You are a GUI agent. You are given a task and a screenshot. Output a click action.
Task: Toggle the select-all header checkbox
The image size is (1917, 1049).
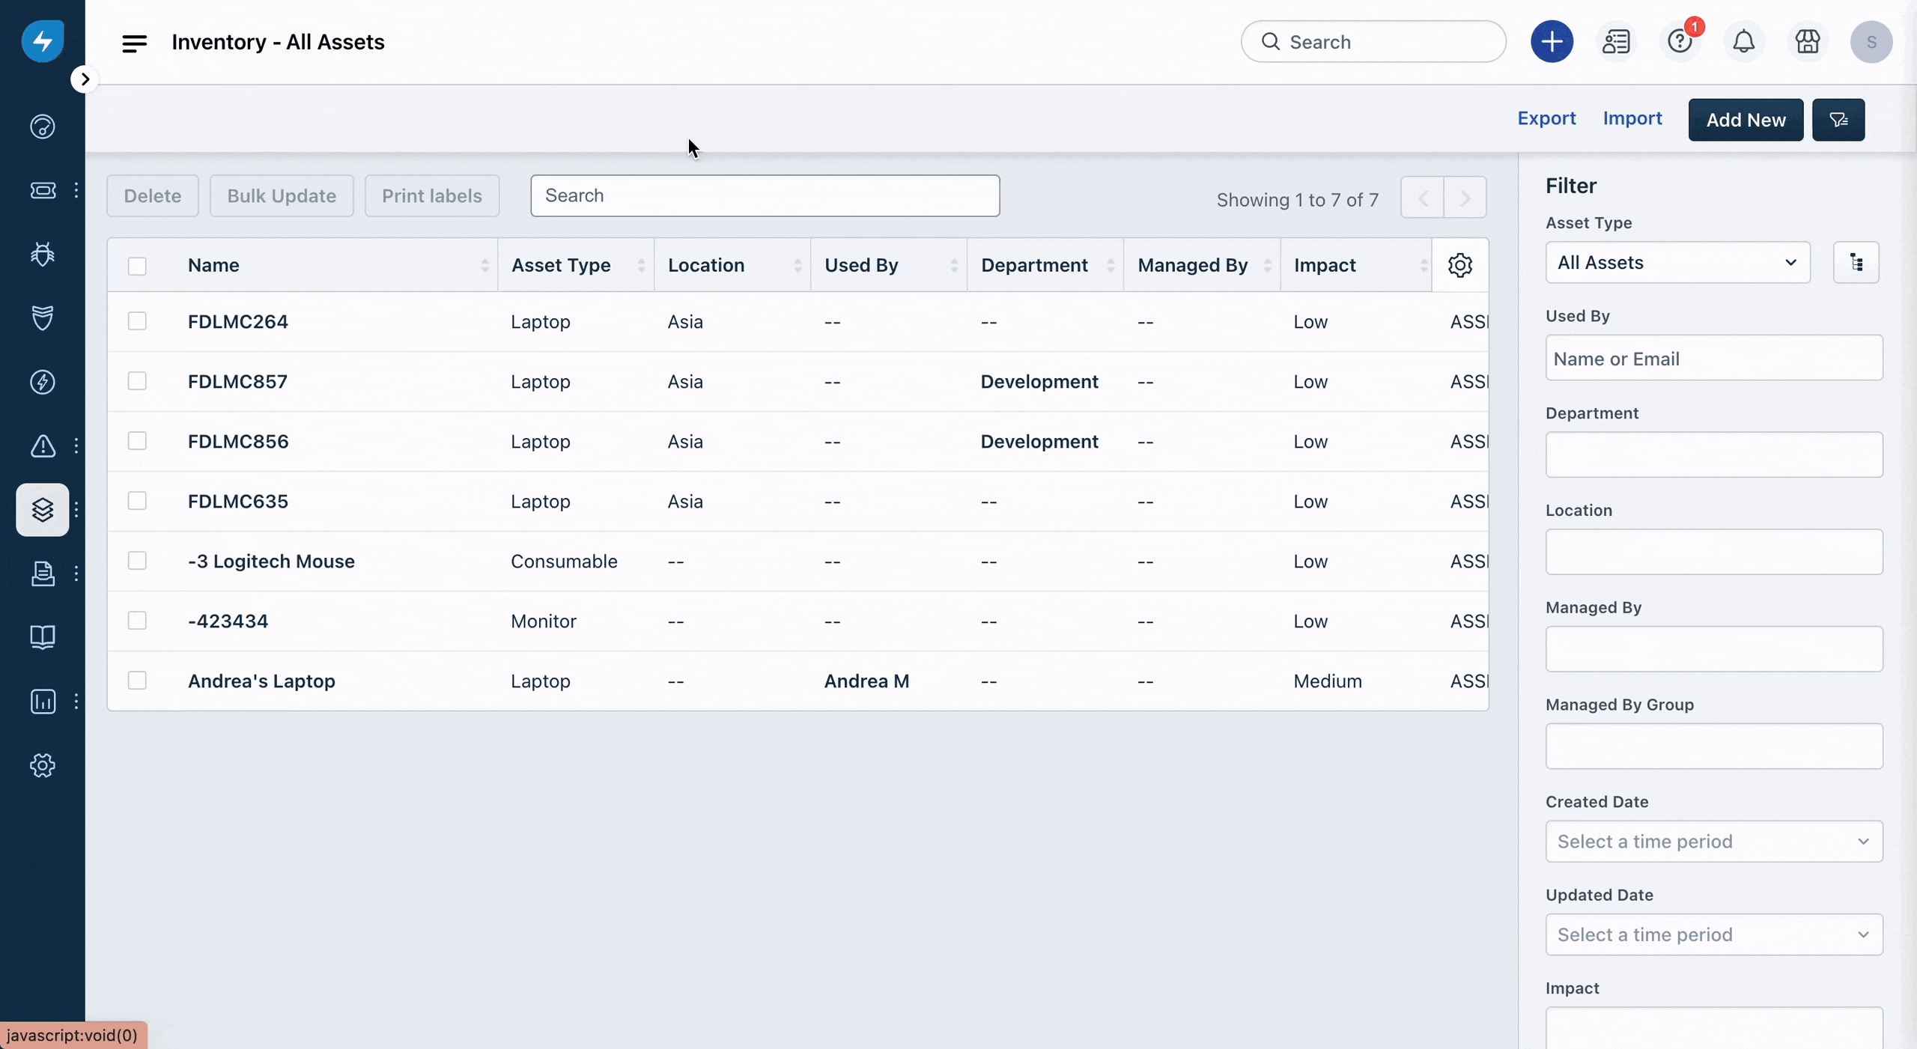[x=137, y=266]
